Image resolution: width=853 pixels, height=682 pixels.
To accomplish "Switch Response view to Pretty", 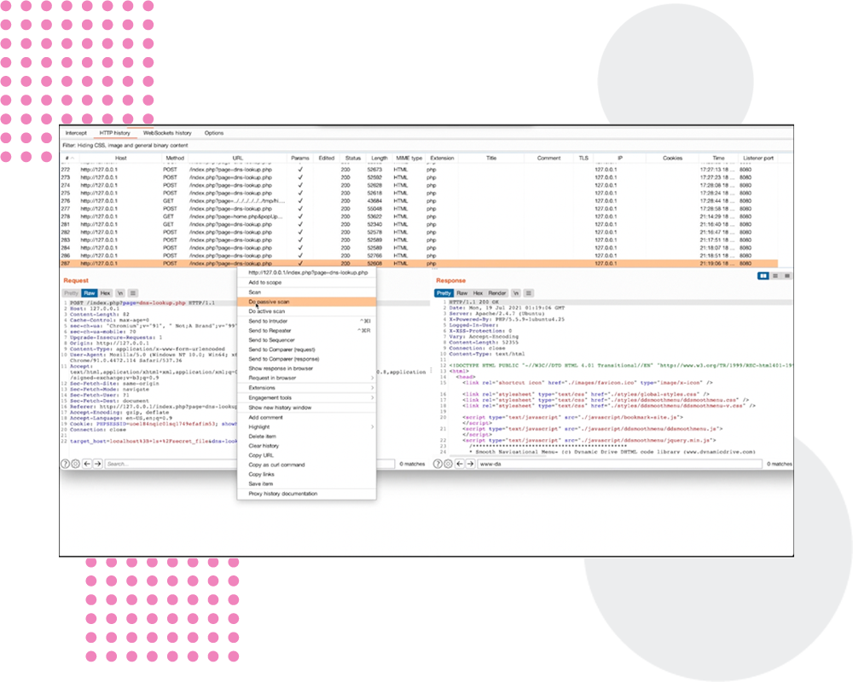I will click(444, 293).
